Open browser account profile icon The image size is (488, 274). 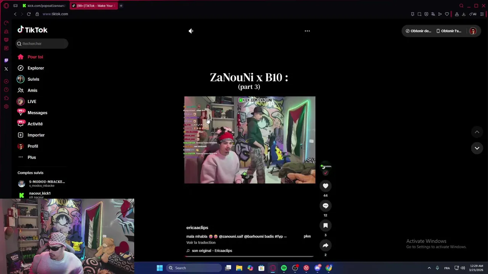point(457,14)
